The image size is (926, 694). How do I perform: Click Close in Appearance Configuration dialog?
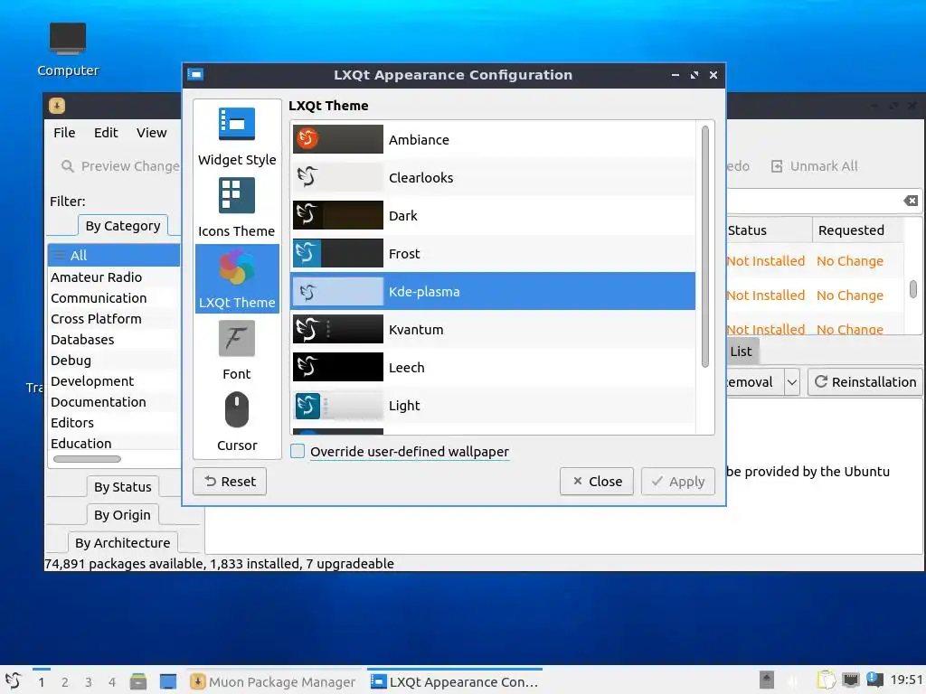(x=597, y=482)
